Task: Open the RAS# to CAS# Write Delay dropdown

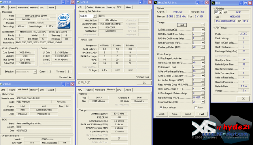Action: click(x=203, y=38)
